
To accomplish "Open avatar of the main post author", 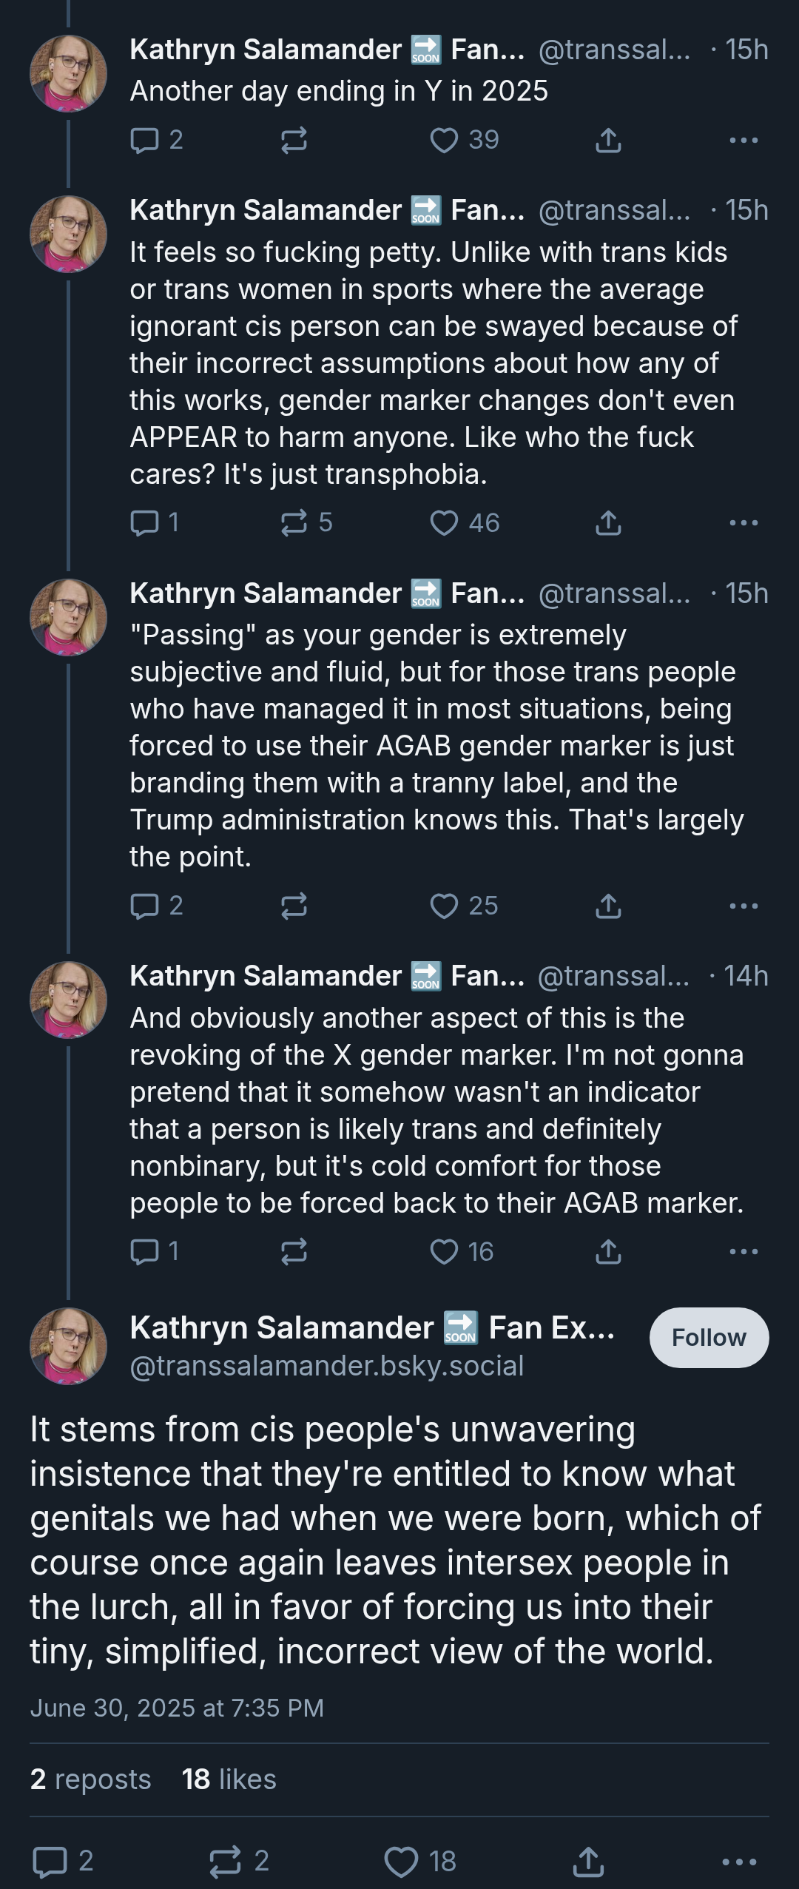I will [x=68, y=1346].
